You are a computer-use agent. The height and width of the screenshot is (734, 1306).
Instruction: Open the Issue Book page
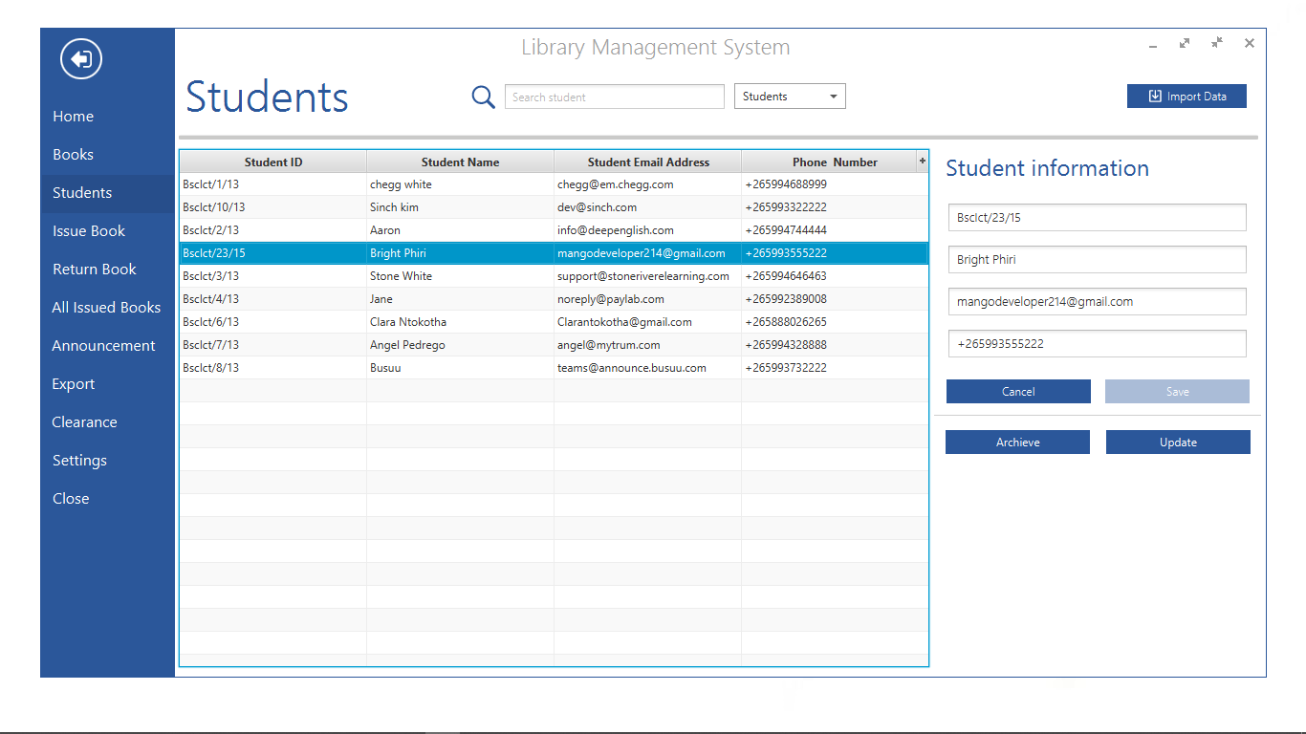(88, 230)
